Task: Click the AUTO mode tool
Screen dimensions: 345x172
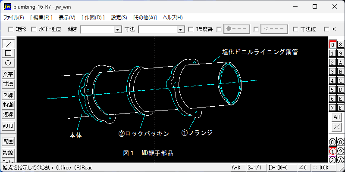Action: pyautogui.click(x=8, y=126)
